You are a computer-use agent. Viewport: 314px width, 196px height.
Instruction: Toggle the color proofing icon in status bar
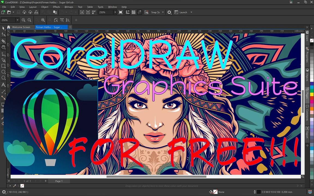pyautogui.click(x=310, y=192)
